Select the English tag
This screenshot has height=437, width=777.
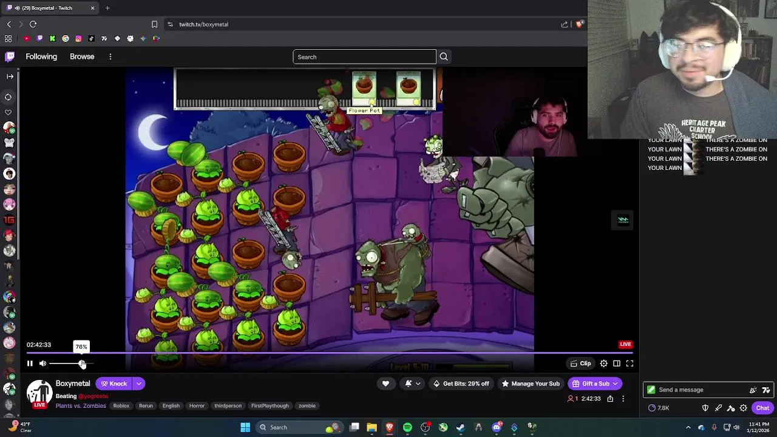(x=171, y=405)
